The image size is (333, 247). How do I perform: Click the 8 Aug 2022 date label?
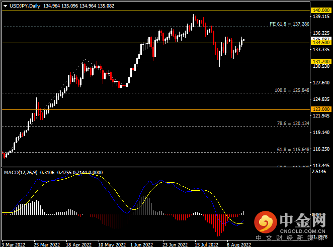pyautogui.click(x=239, y=244)
